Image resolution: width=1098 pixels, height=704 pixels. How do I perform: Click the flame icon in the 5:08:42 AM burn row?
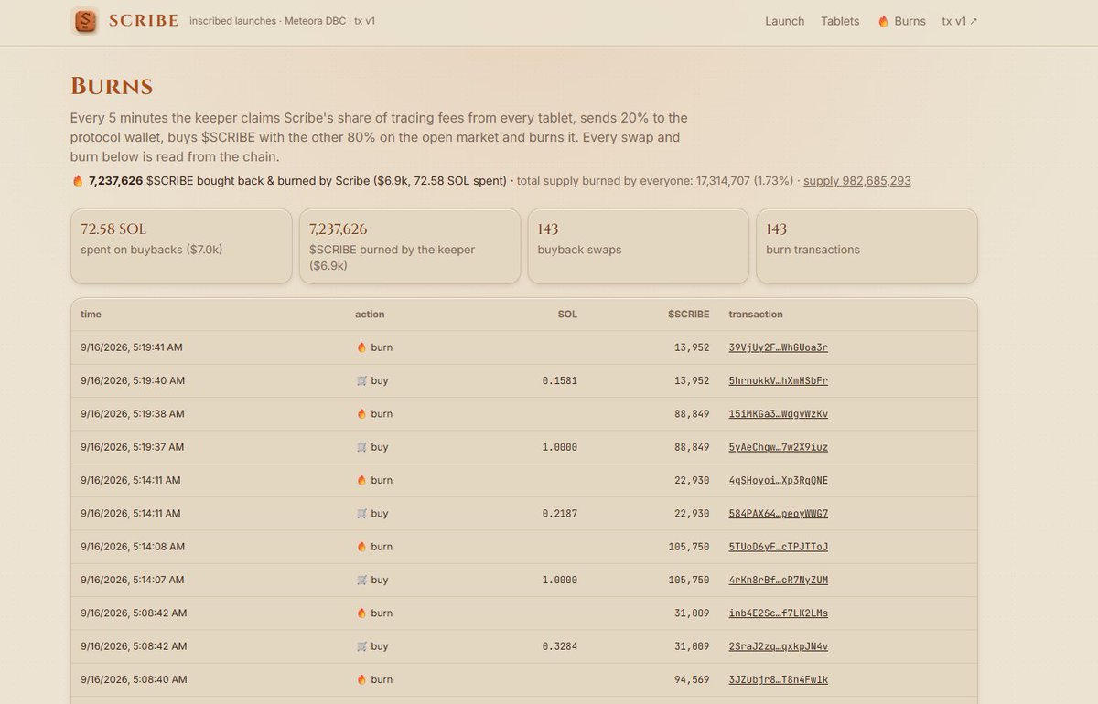pyautogui.click(x=361, y=613)
